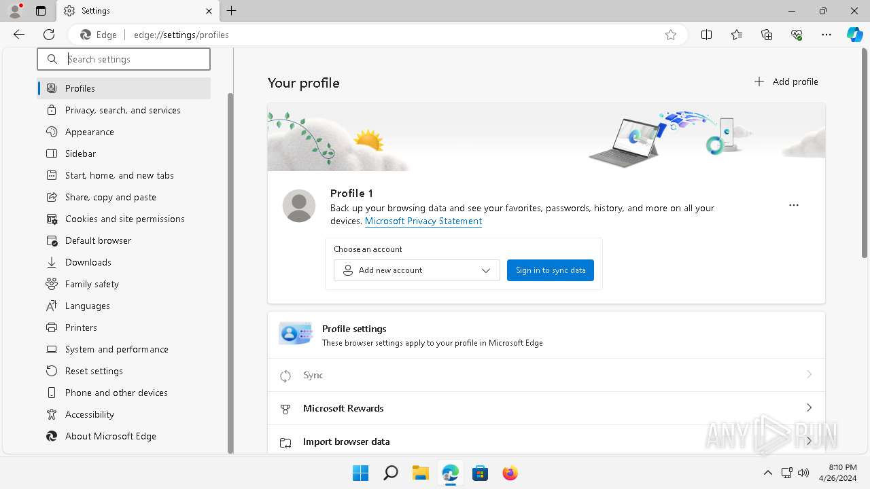The width and height of the screenshot is (870, 489).
Task: Go to Default browser settings
Action: pyautogui.click(x=124, y=240)
